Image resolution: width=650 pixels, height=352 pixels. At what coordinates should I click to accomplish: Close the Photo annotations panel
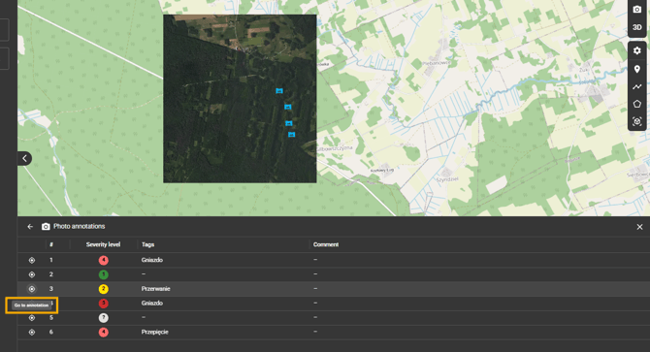pos(639,227)
